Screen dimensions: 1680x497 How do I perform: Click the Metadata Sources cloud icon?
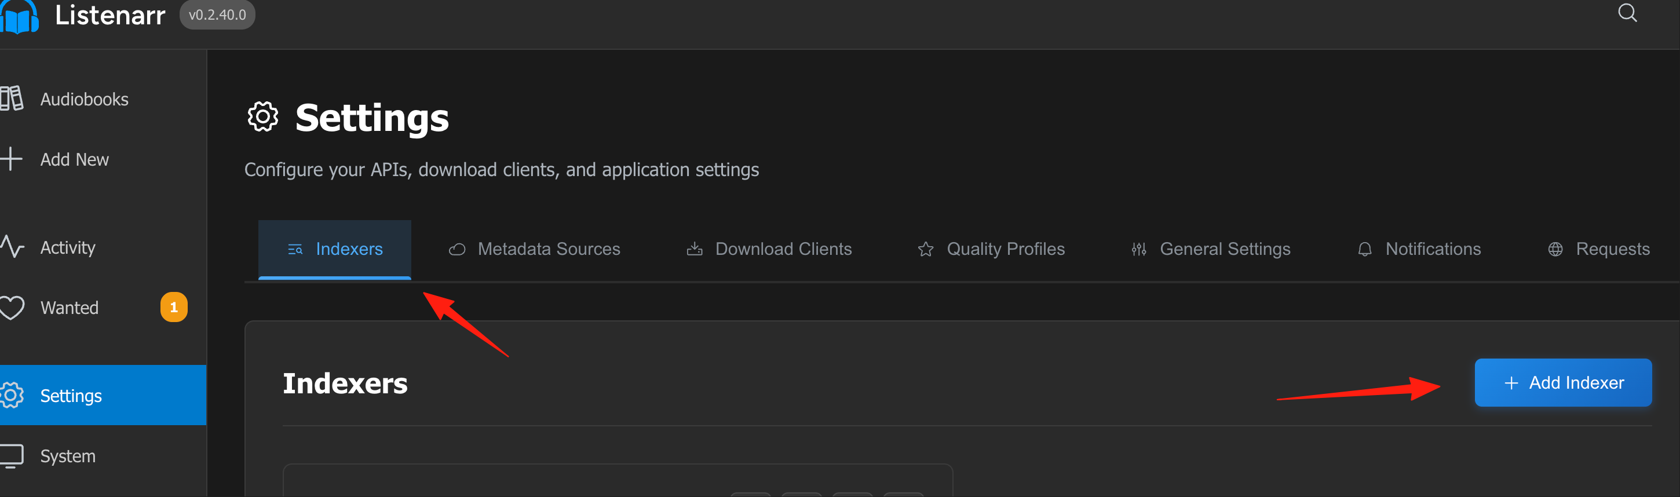point(456,249)
